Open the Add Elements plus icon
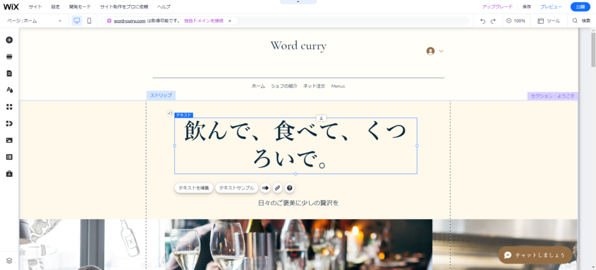Screen dimensions: 596x270 pyautogui.click(x=10, y=40)
